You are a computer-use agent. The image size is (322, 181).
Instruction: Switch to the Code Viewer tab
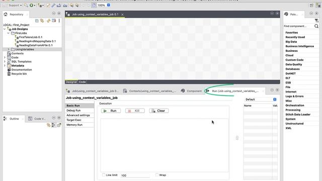[37, 119]
